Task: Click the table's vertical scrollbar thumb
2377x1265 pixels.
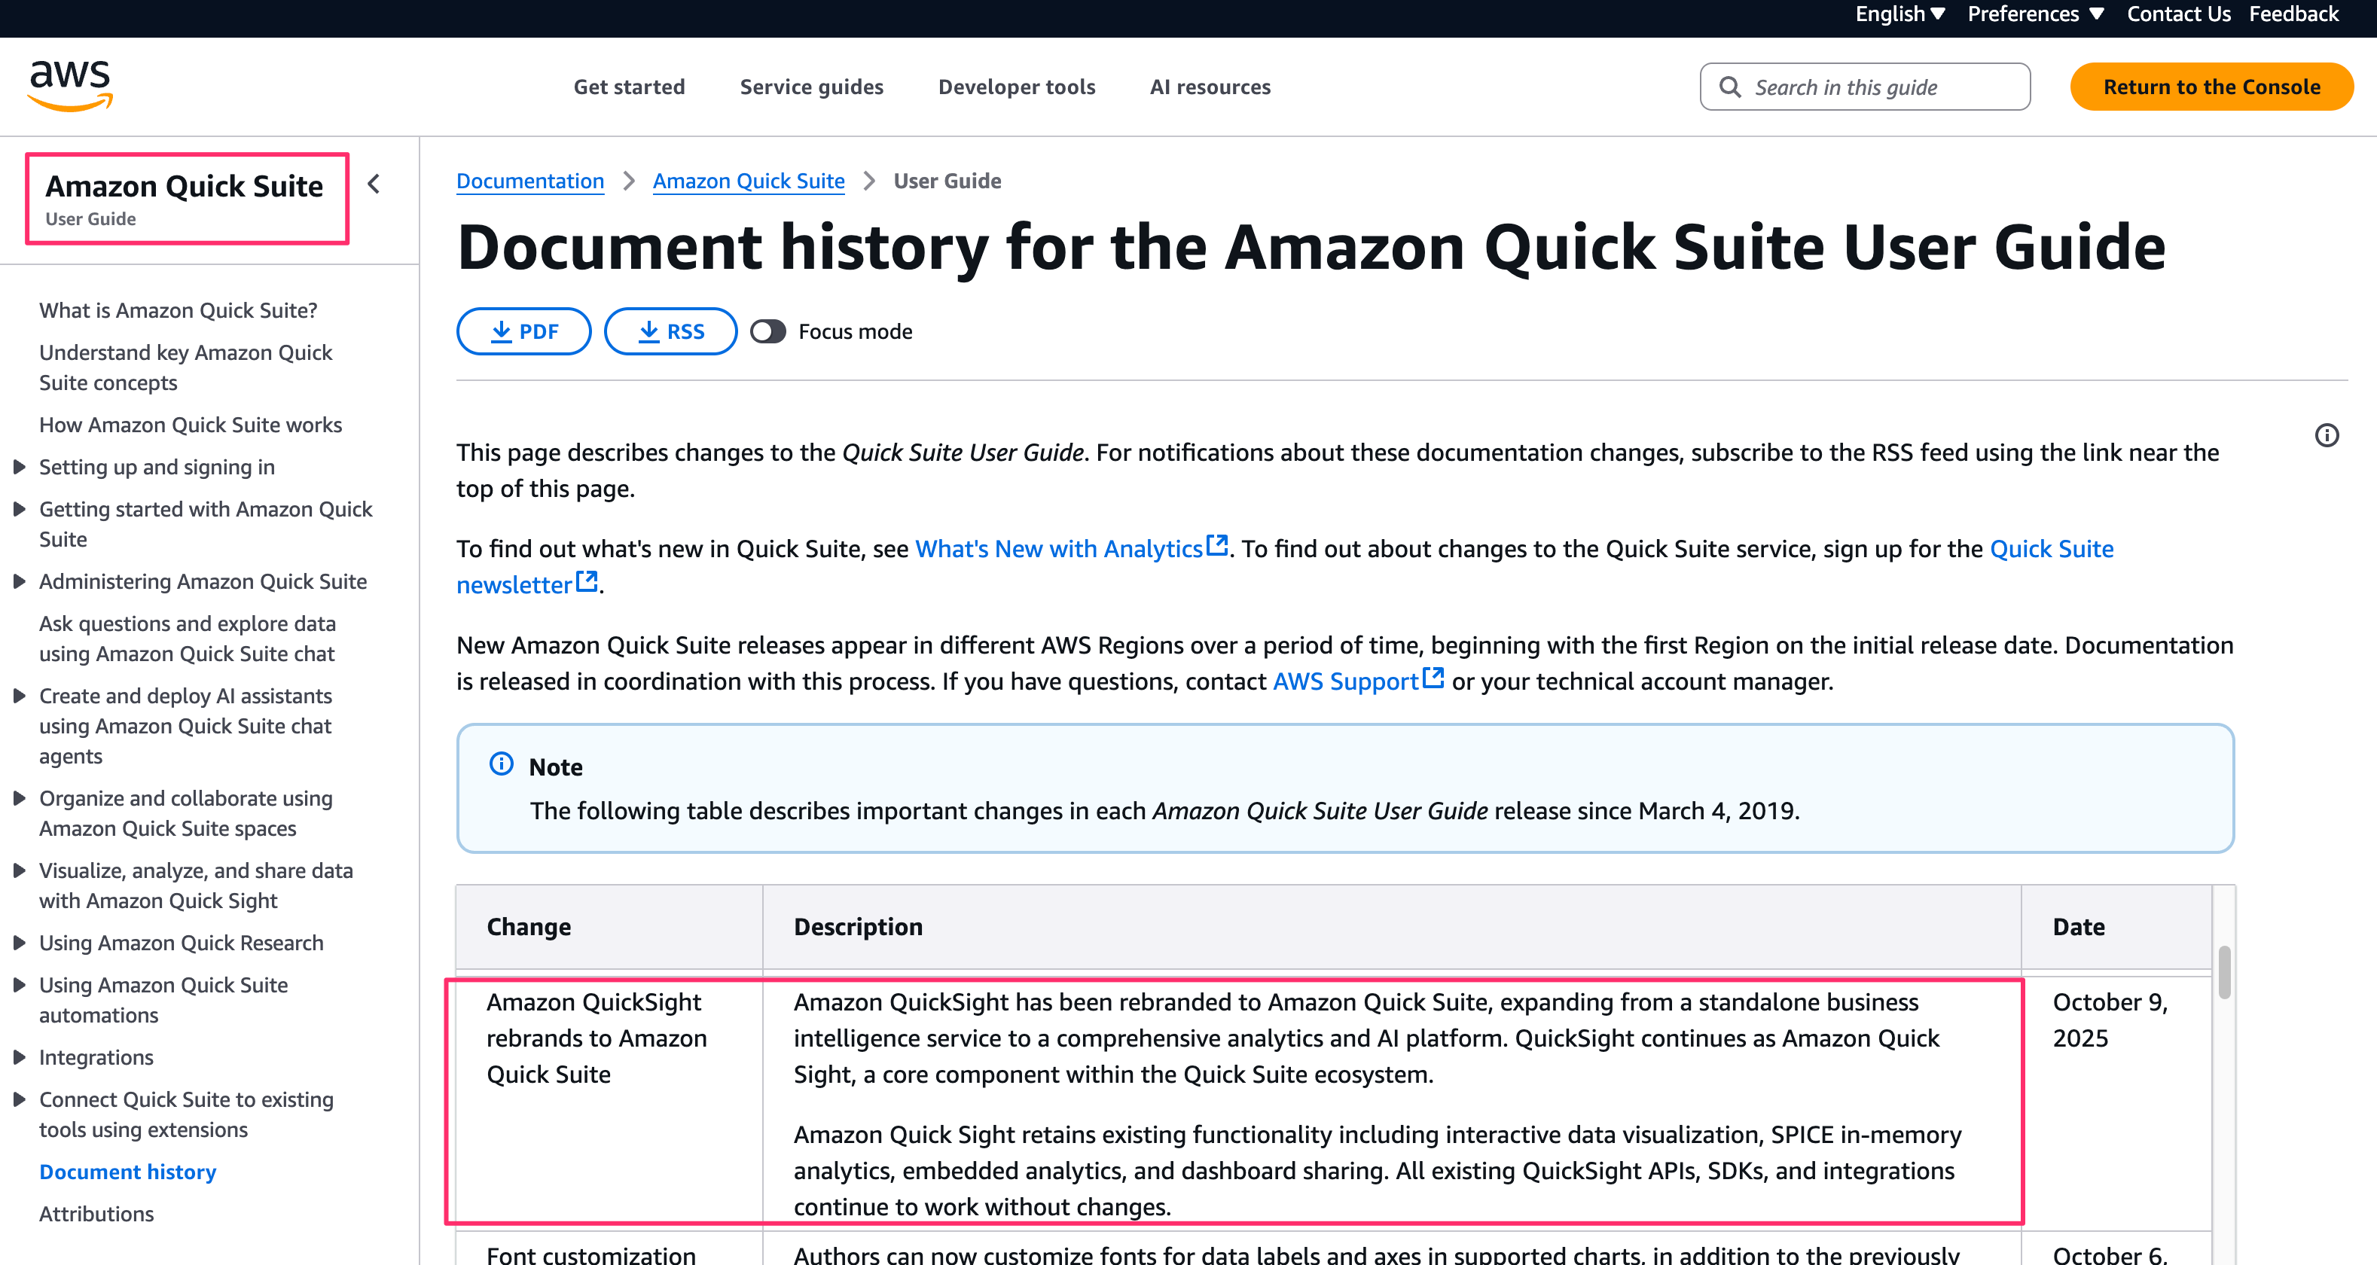Action: (x=2224, y=971)
